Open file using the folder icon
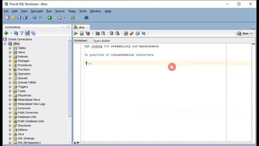 [13, 18]
